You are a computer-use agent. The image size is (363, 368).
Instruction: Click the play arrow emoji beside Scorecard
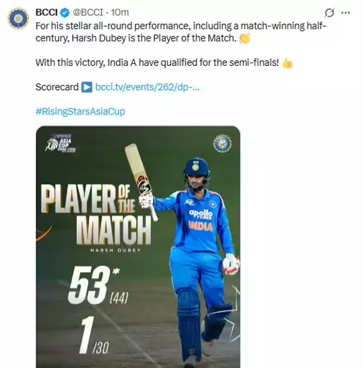[x=87, y=87]
